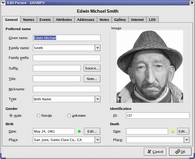Open the name Type dropdown list
Image resolution: width=195 pixels, height=159 pixels.
[x=97, y=99]
